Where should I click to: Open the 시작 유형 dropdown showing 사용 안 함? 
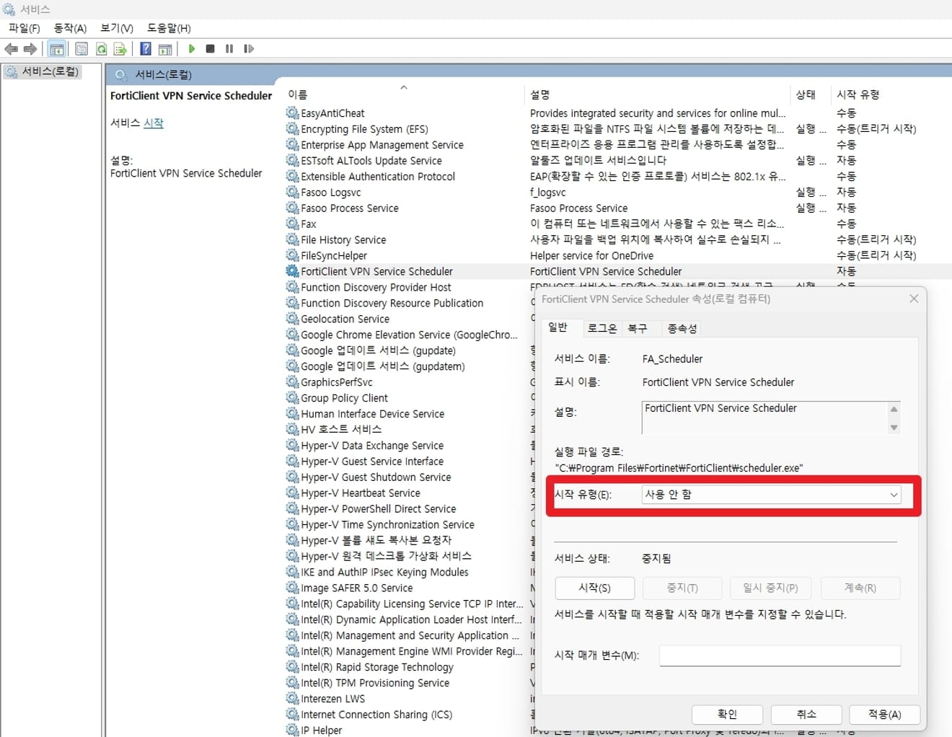771,495
